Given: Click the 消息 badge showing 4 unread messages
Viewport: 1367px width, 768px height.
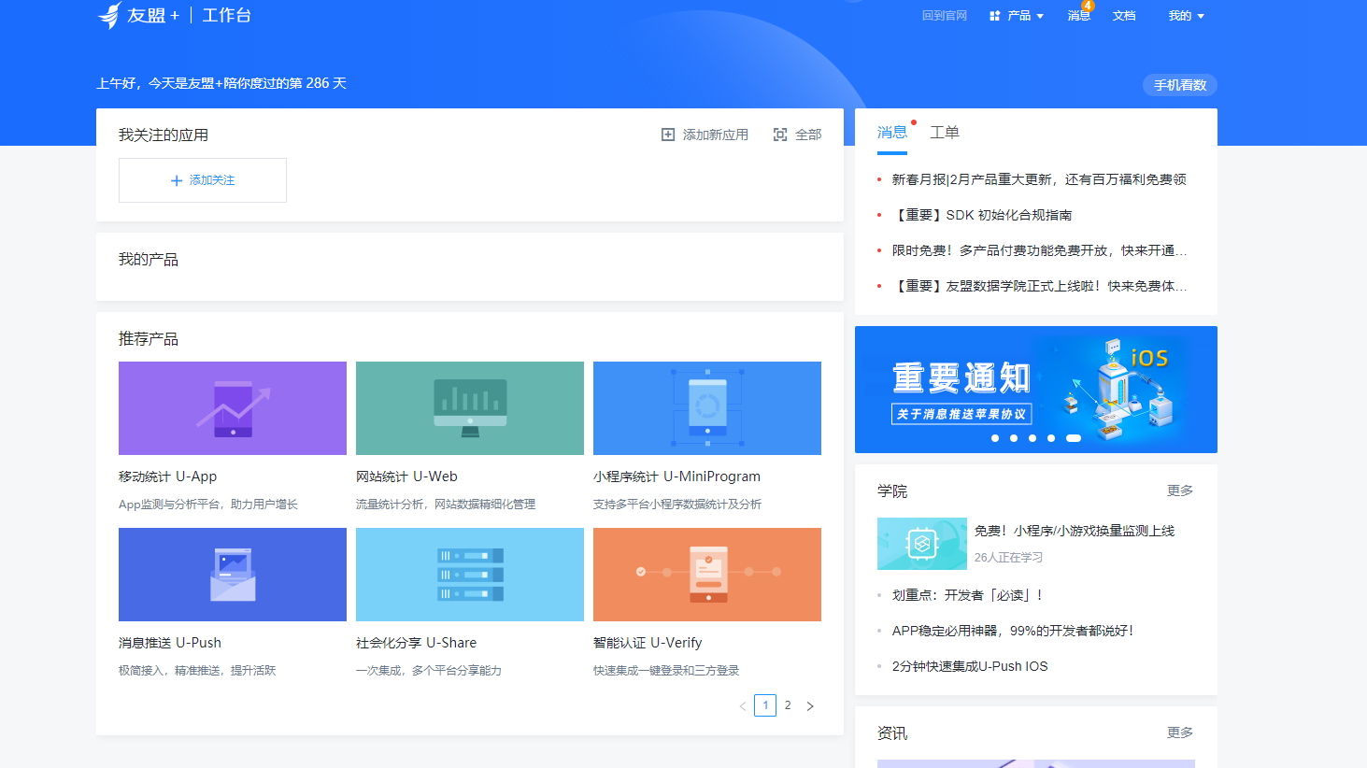Looking at the screenshot, I should pos(1088,6).
